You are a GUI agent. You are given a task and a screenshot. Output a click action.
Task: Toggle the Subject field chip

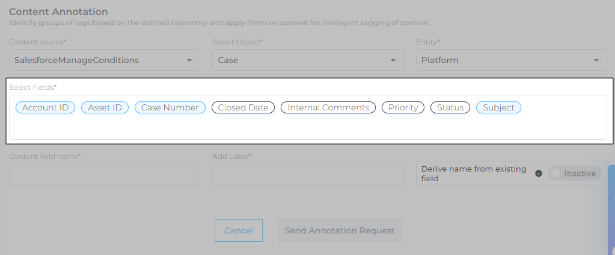(x=498, y=107)
